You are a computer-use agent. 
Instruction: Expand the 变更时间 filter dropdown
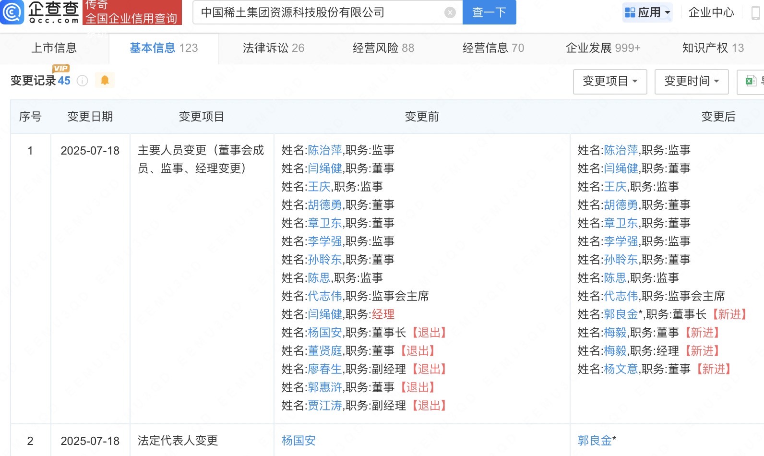coord(692,82)
